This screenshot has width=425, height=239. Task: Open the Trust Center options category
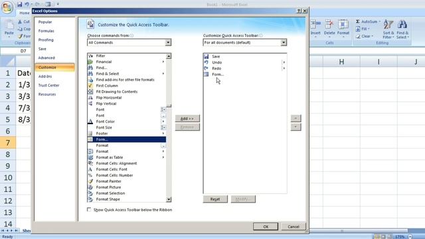48,86
